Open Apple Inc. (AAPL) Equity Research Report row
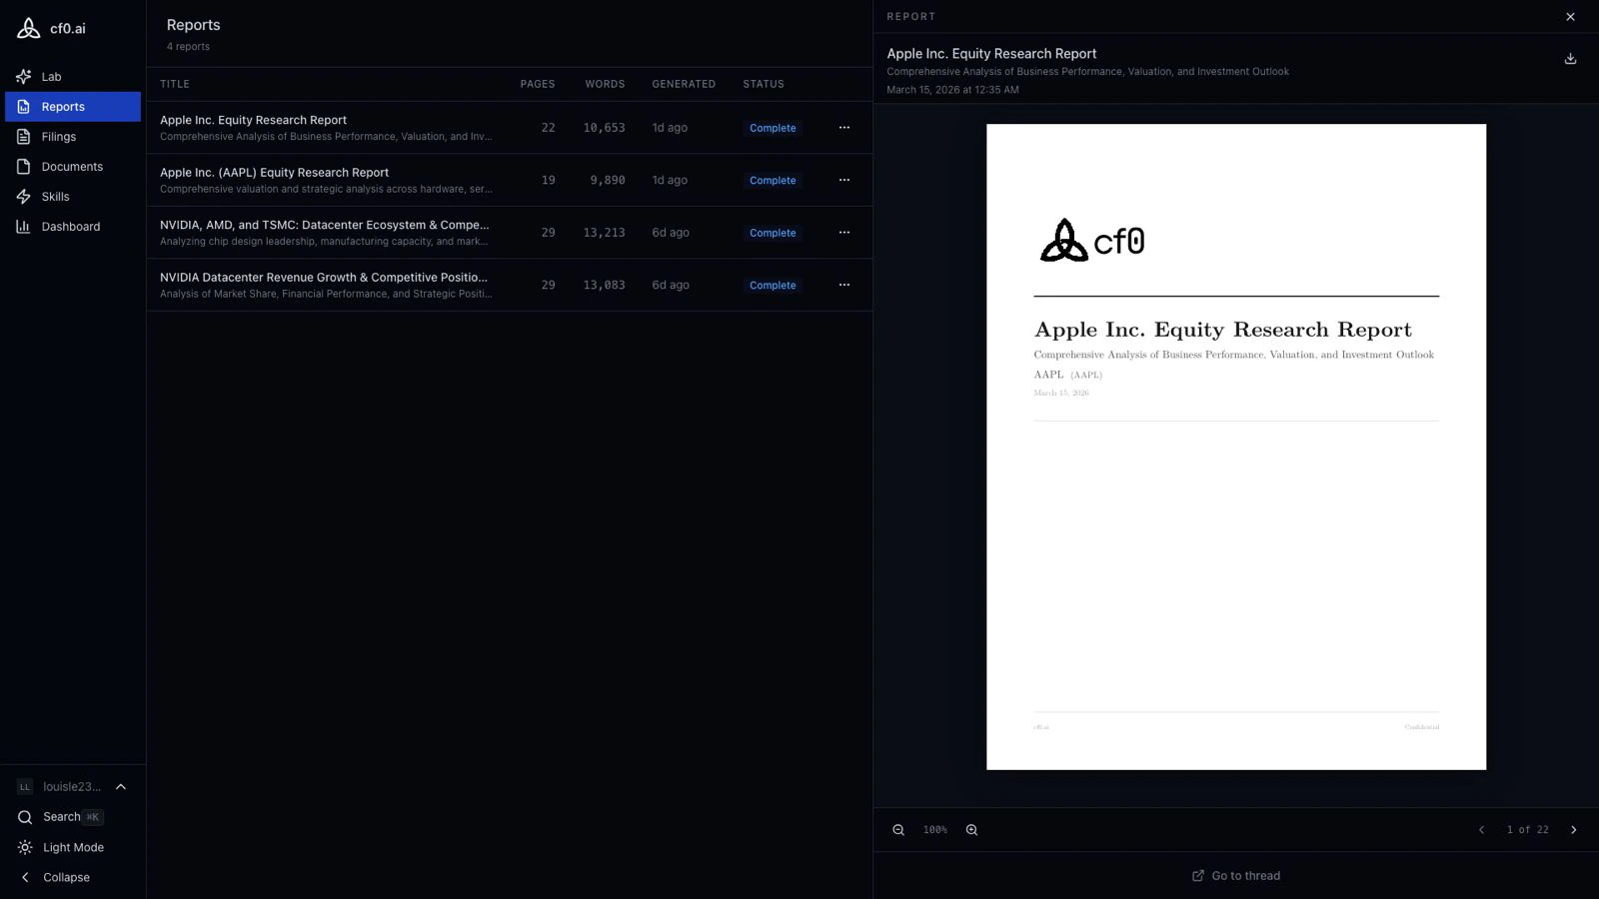Screen dimensions: 1599x899 pos(510,180)
